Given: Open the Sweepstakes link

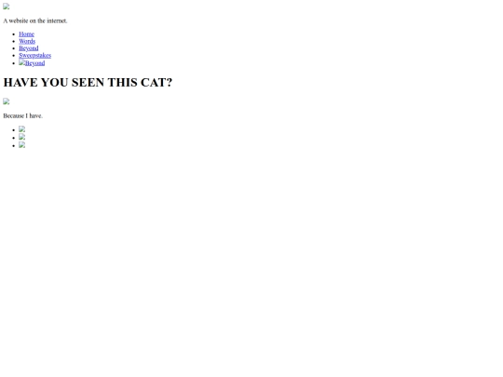Looking at the screenshot, I should [35, 55].
